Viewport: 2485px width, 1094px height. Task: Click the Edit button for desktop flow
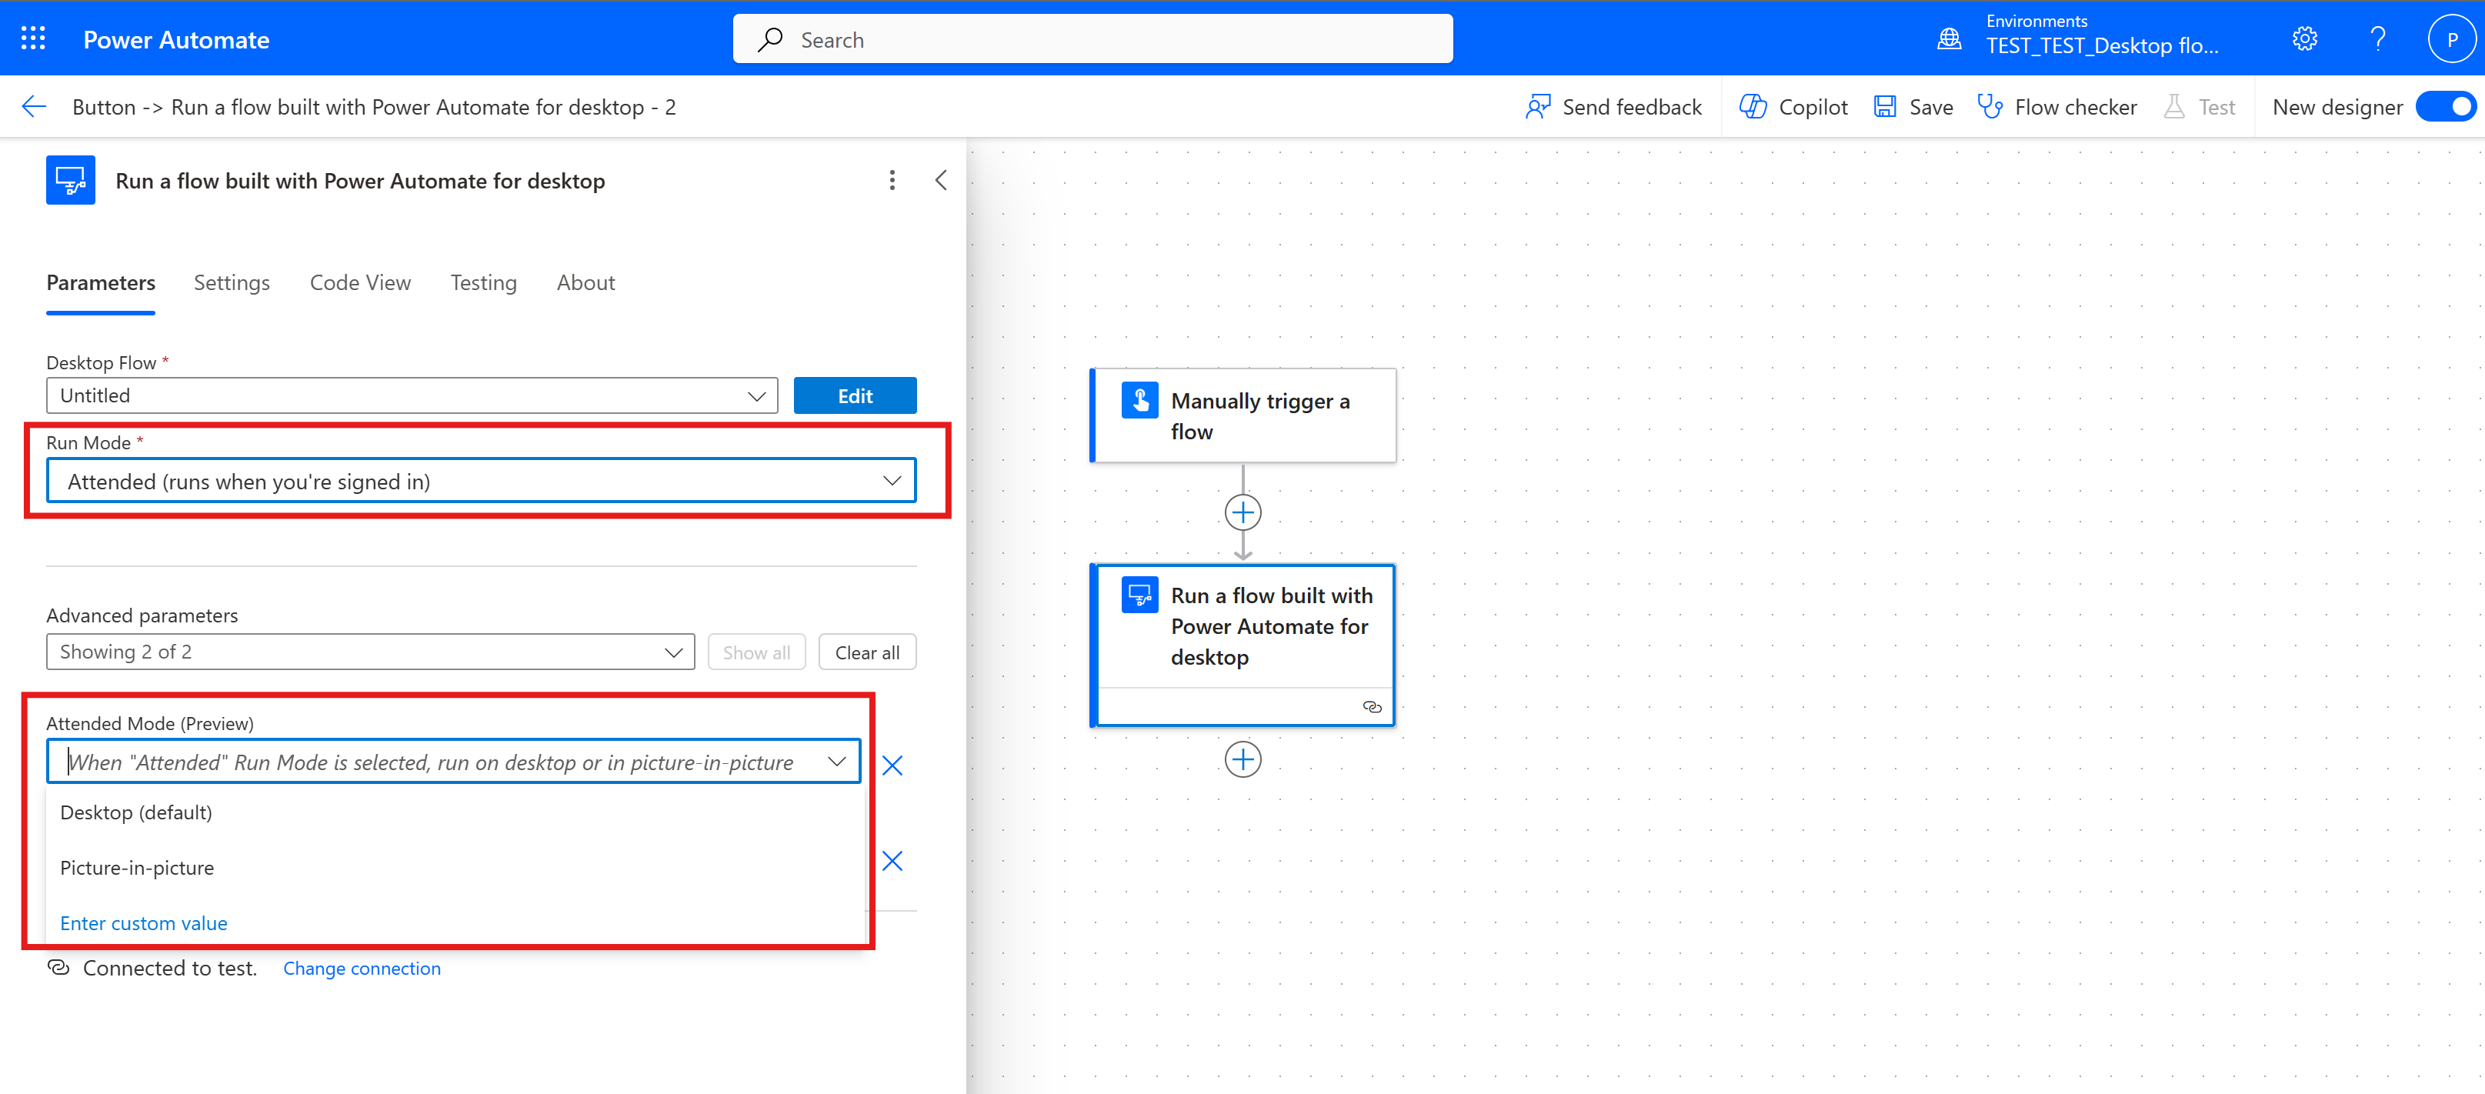(x=854, y=396)
